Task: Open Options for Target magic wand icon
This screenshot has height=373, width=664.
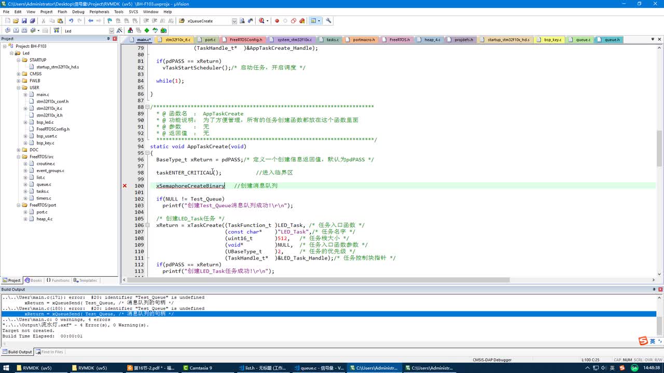Action: tap(119, 31)
